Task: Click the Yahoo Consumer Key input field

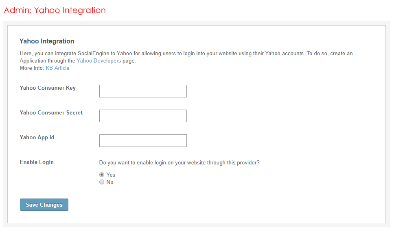Action: [x=143, y=91]
